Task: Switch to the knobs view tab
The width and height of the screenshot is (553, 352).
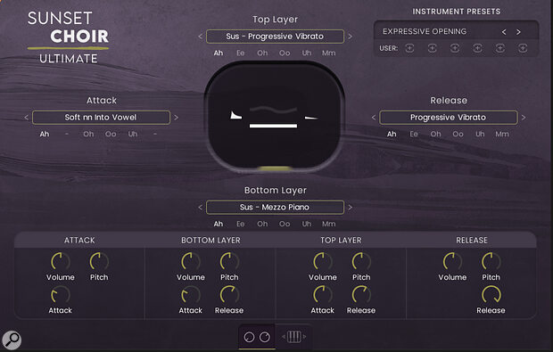Action: [257, 337]
